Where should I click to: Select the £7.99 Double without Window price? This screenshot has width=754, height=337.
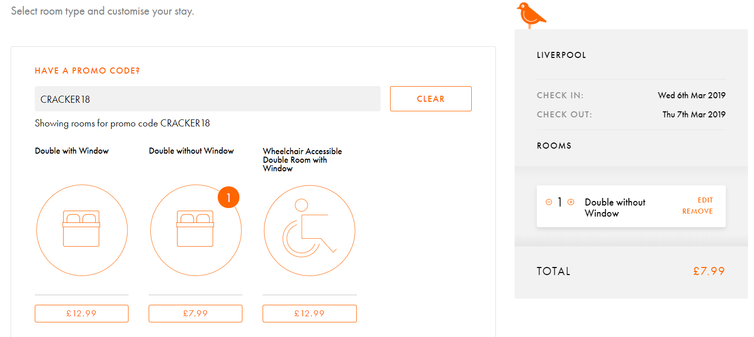tap(196, 313)
